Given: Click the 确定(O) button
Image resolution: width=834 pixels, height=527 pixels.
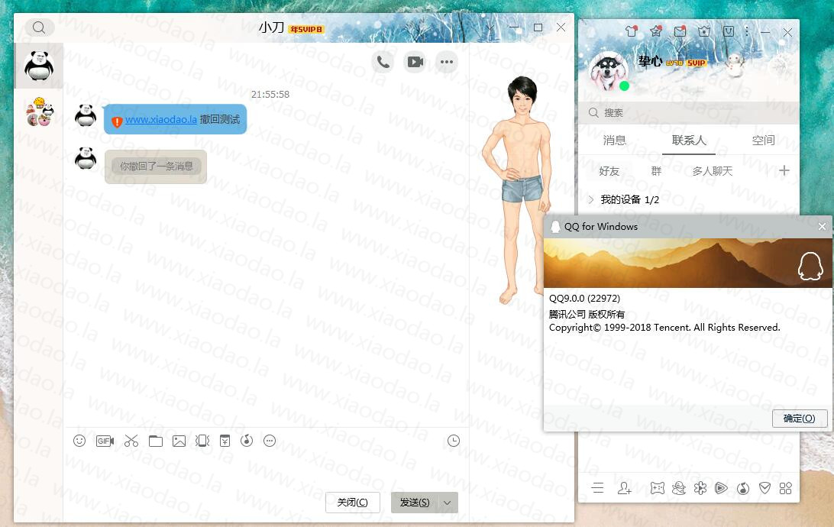Looking at the screenshot, I should click(x=799, y=419).
